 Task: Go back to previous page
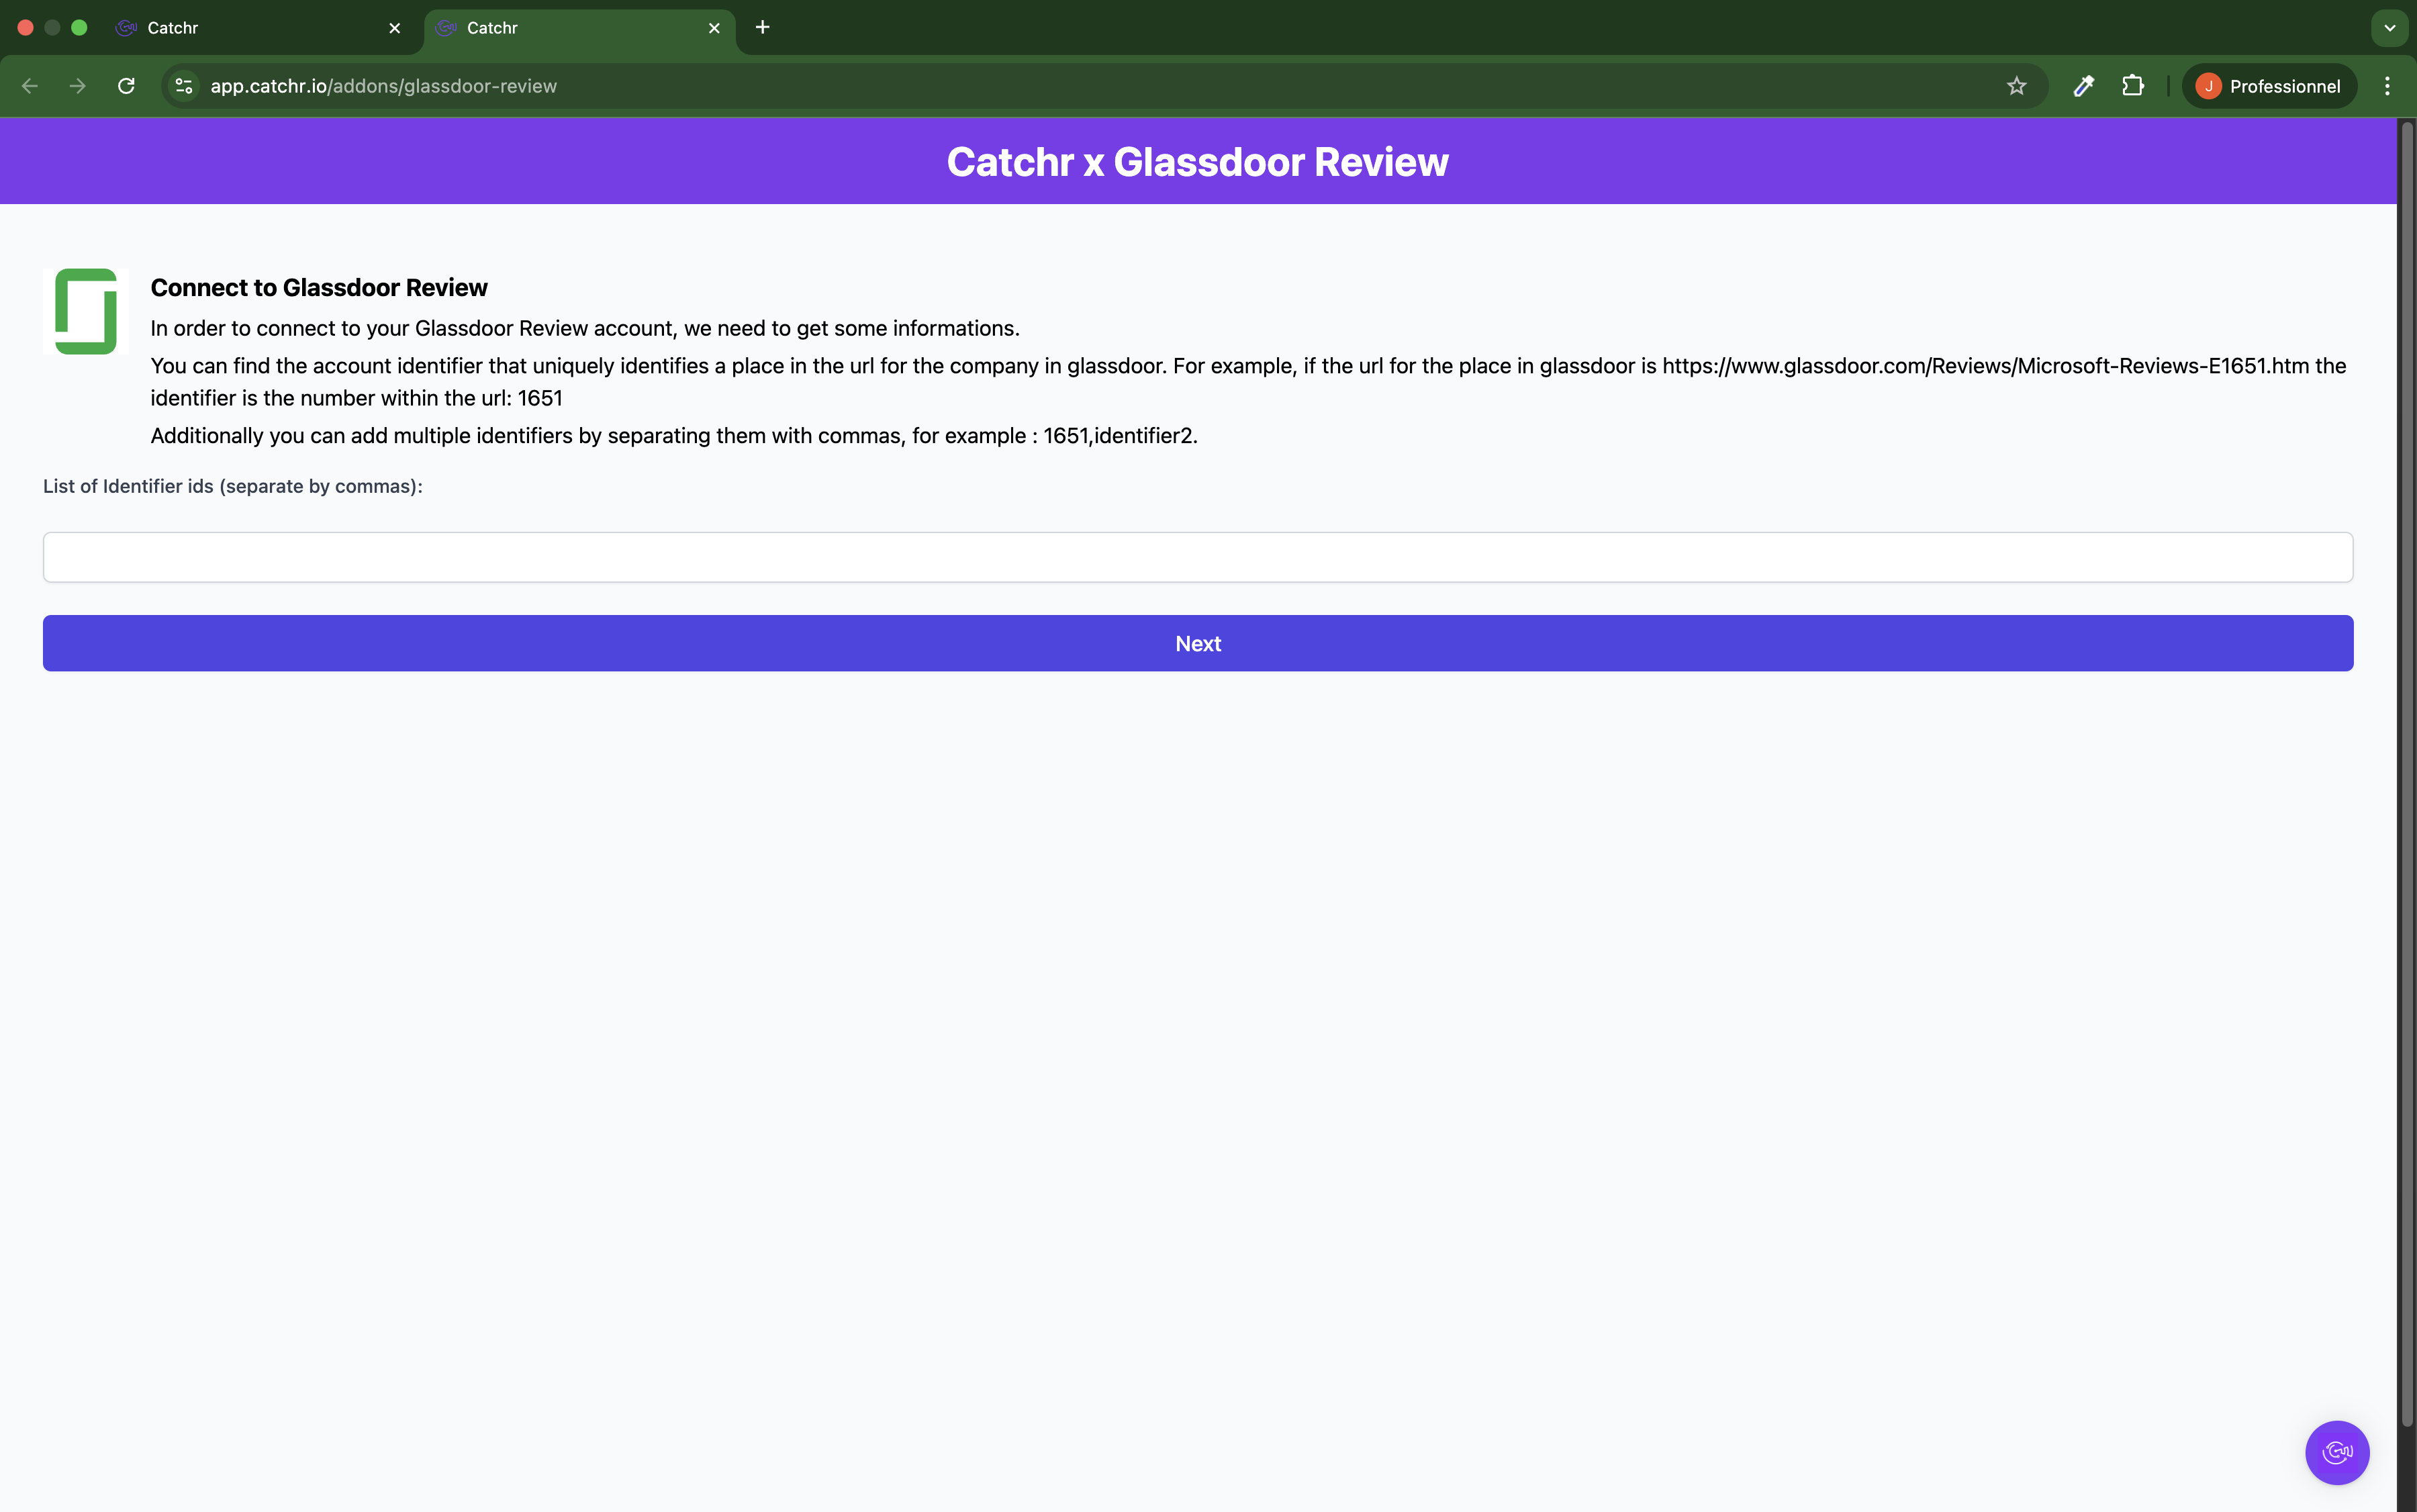click(30, 86)
